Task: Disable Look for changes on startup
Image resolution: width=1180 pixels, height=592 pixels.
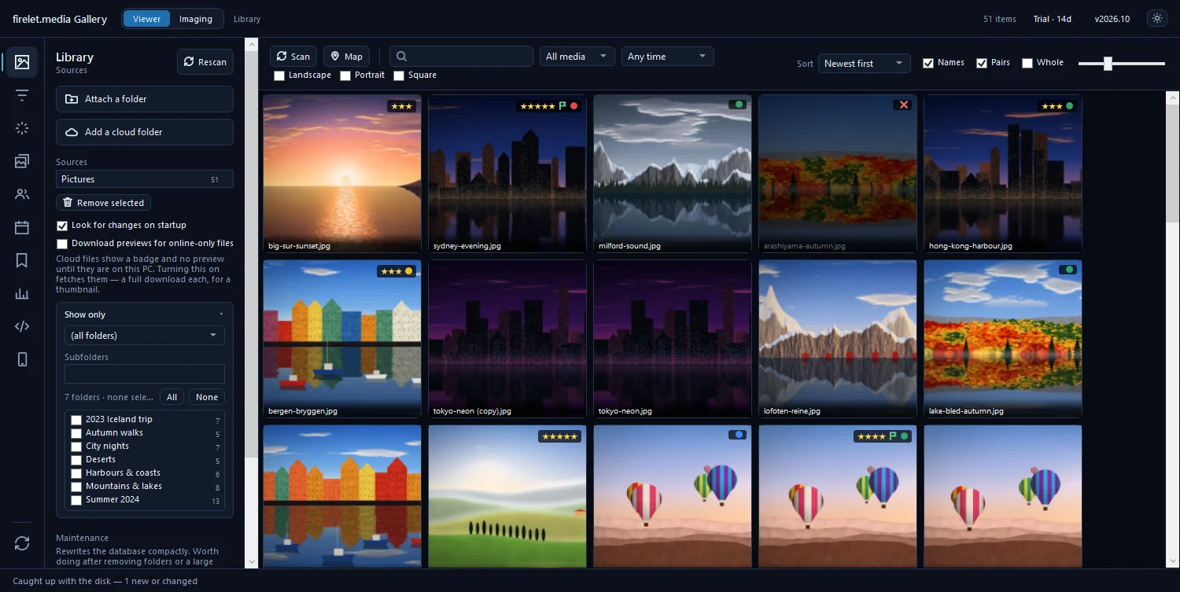Action: [62, 226]
